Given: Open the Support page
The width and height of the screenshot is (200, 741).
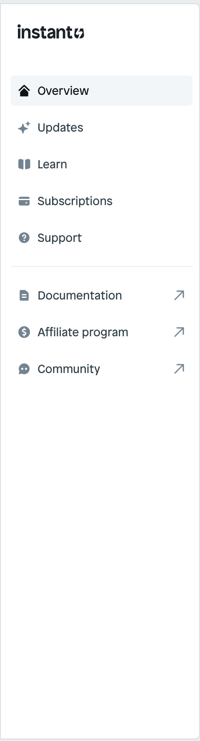Looking at the screenshot, I should coord(102,238).
